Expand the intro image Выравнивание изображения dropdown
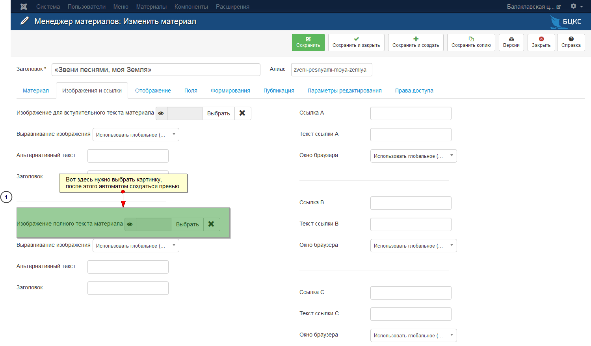591x346 pixels. (x=136, y=135)
